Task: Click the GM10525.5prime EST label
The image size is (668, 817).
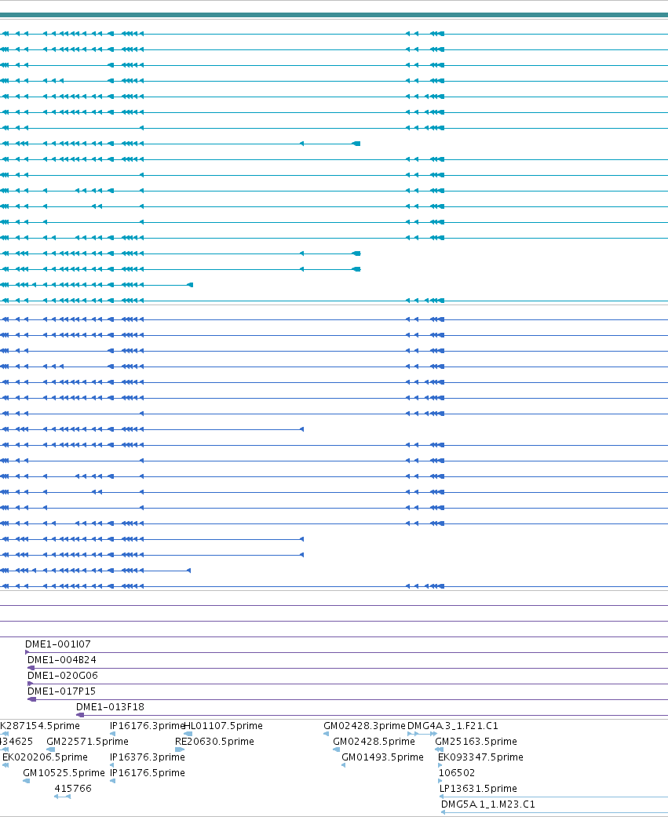Action: [64, 772]
